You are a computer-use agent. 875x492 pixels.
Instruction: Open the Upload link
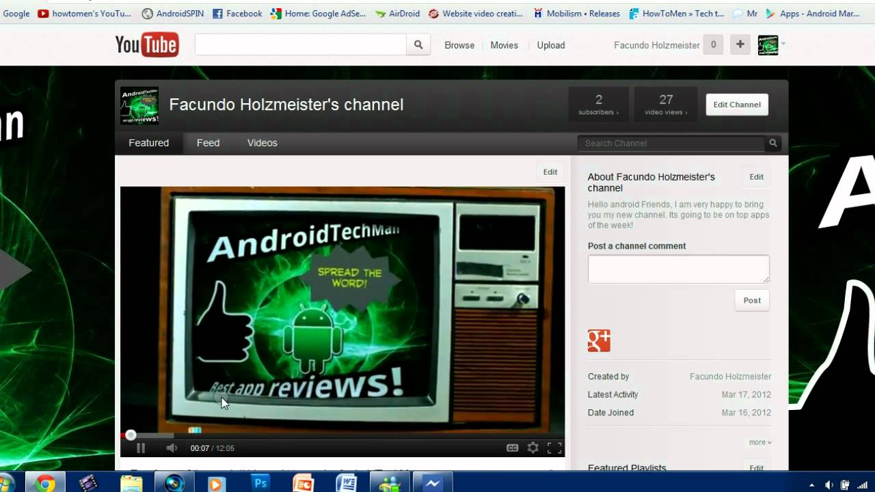coord(551,45)
